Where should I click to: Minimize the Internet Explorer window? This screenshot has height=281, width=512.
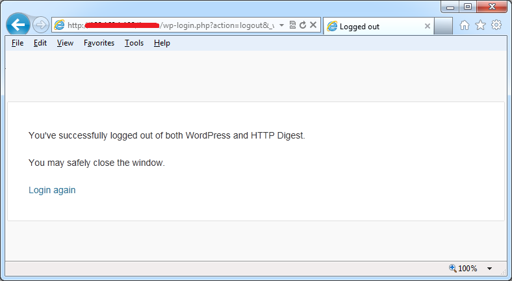click(x=450, y=7)
